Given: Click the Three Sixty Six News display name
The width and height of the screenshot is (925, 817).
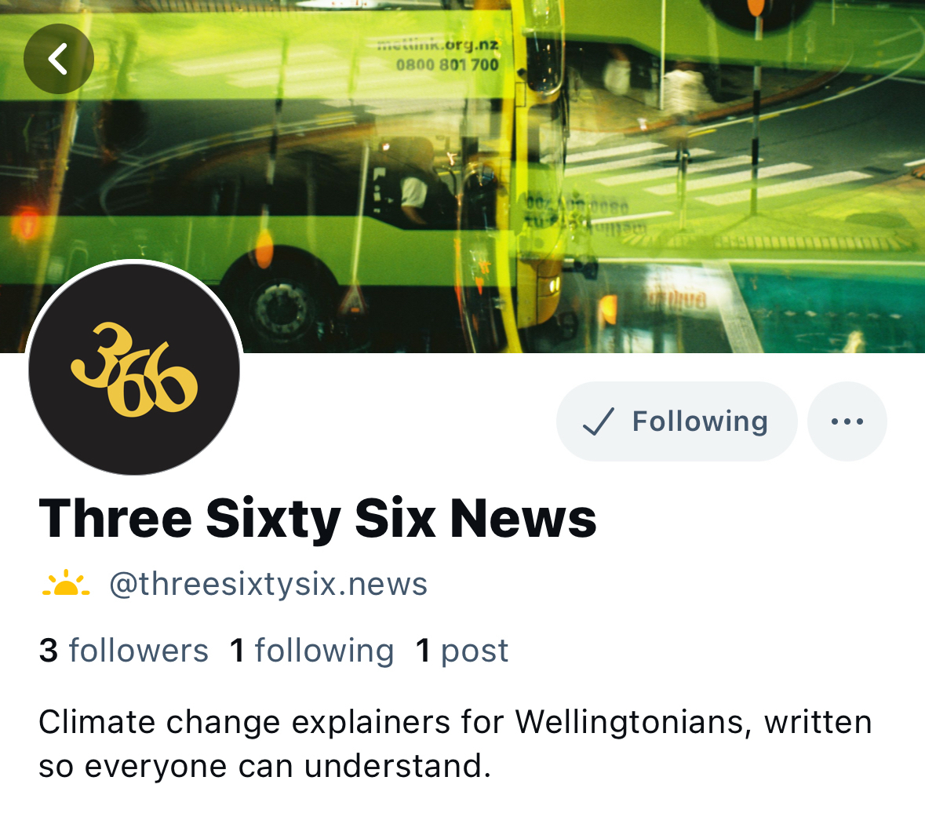Looking at the screenshot, I should (318, 518).
